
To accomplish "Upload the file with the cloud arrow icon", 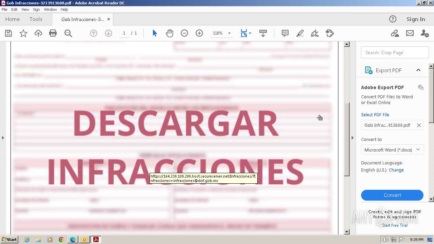I will tap(38, 33).
